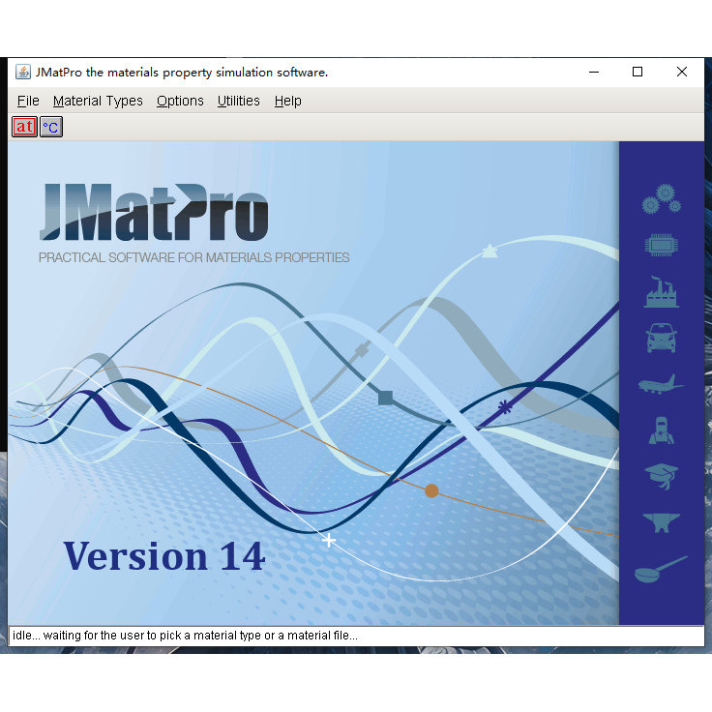
Task: Open the File menu
Action: tap(28, 101)
